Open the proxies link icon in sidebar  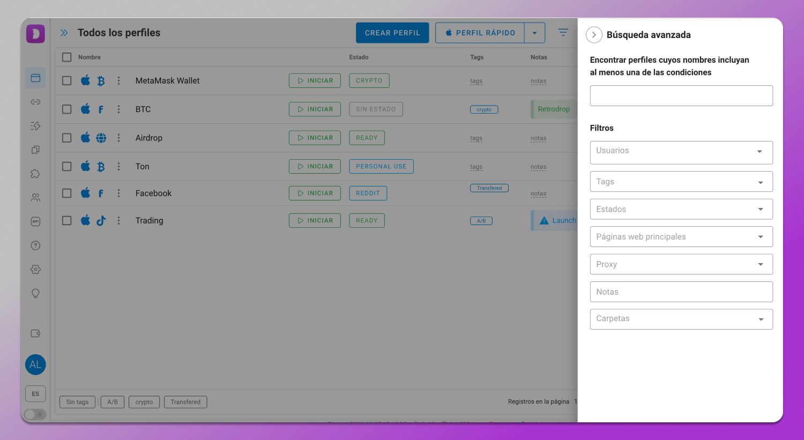tap(35, 102)
